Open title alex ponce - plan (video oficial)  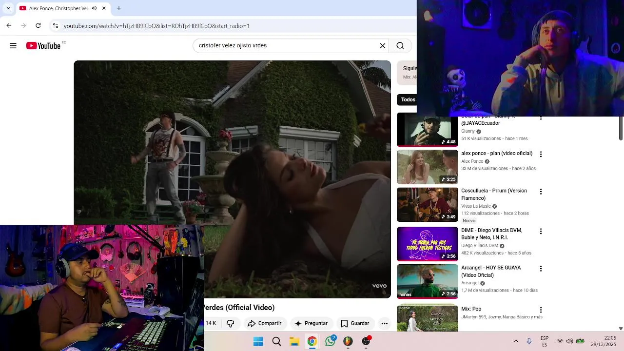(497, 153)
